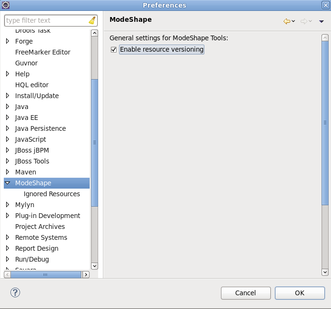Open the Back history dropdown arrow
This screenshot has height=309, width=331.
click(293, 21)
